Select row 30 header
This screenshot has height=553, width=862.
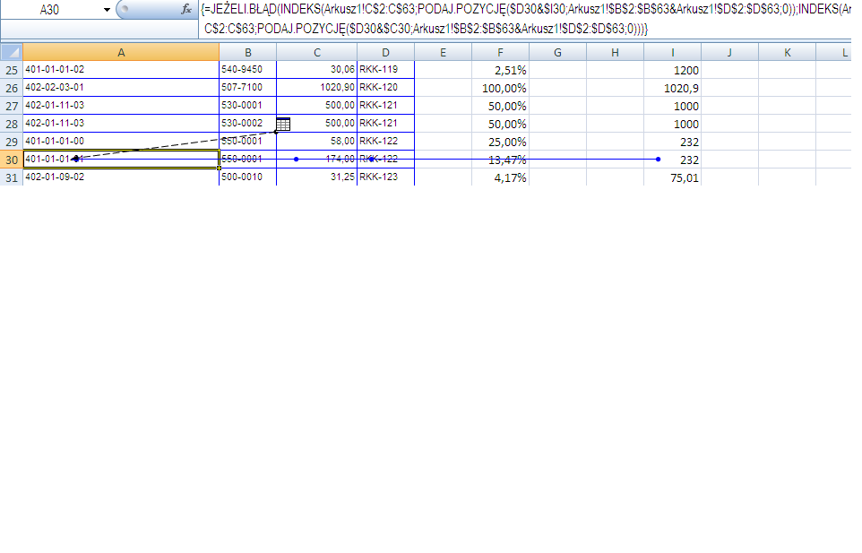click(x=12, y=160)
